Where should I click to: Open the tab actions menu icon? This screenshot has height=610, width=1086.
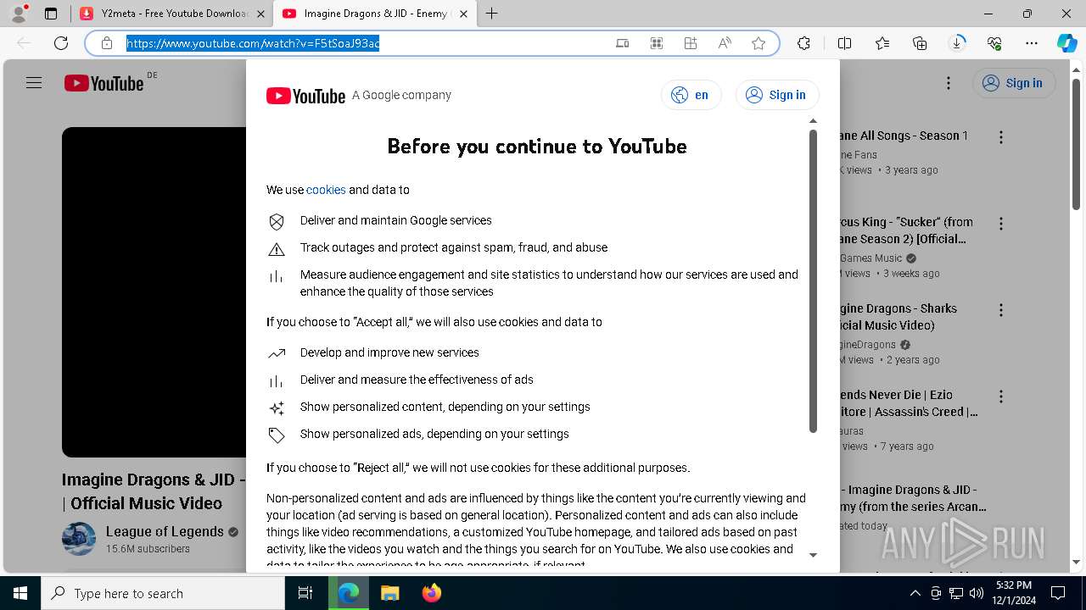[x=51, y=14]
